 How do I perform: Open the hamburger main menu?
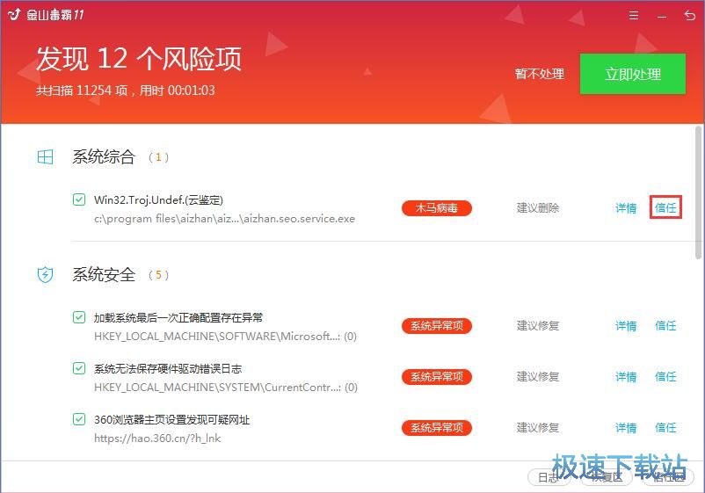pyautogui.click(x=634, y=16)
